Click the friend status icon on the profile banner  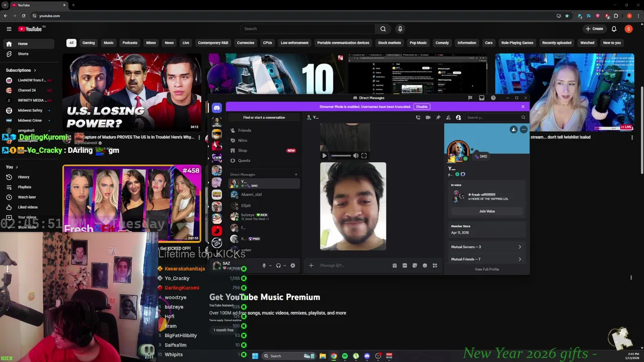point(514,130)
